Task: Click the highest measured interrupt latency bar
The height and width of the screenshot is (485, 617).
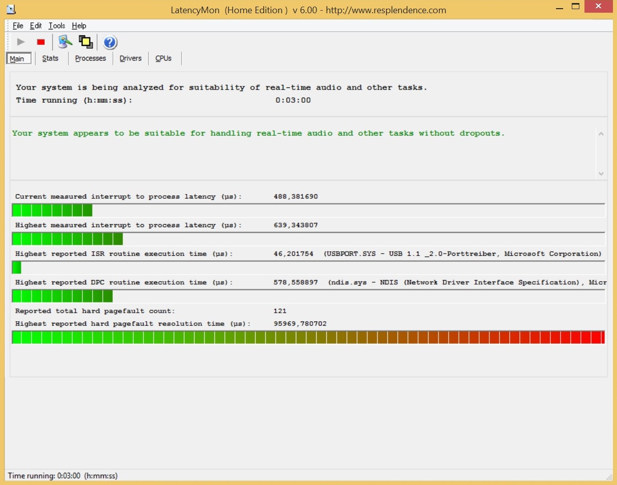Action: 308,239
